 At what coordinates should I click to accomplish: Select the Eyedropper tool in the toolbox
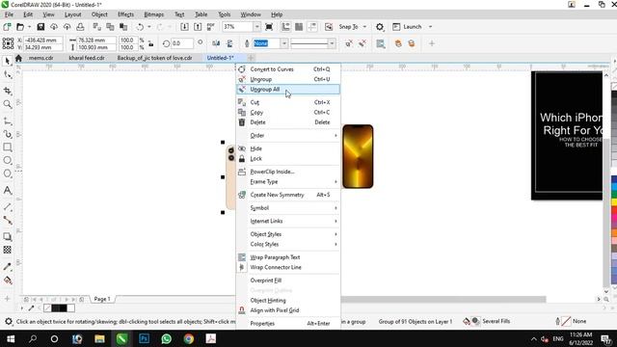(7, 267)
